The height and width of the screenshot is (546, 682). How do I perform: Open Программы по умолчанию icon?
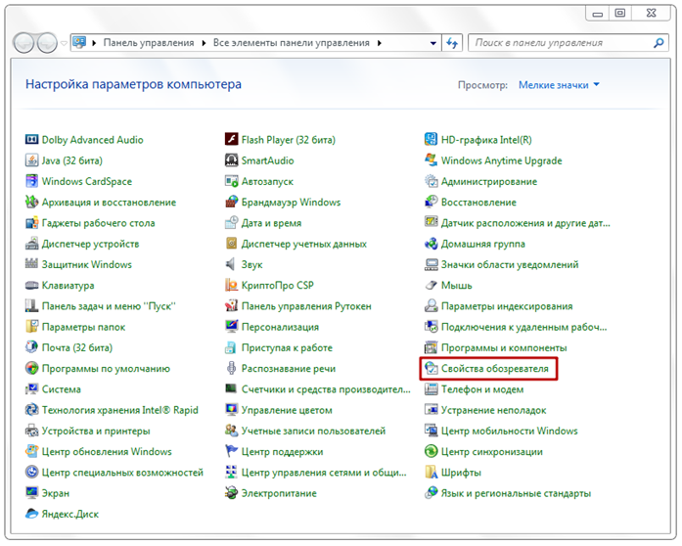(x=31, y=369)
